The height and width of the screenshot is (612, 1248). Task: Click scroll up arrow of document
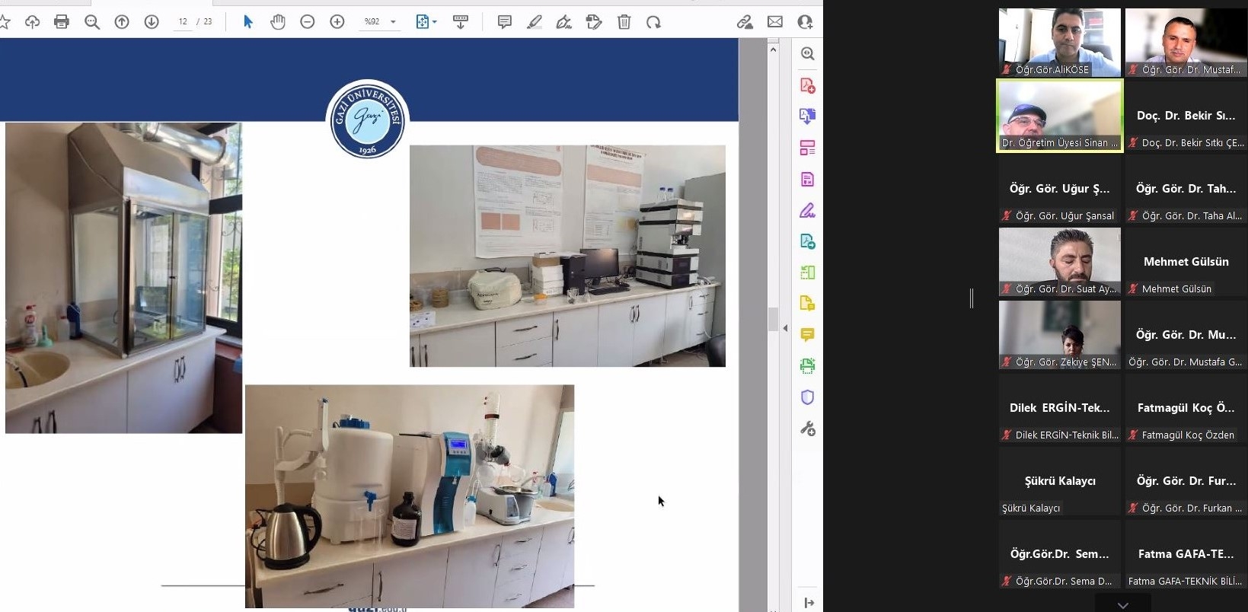(773, 49)
